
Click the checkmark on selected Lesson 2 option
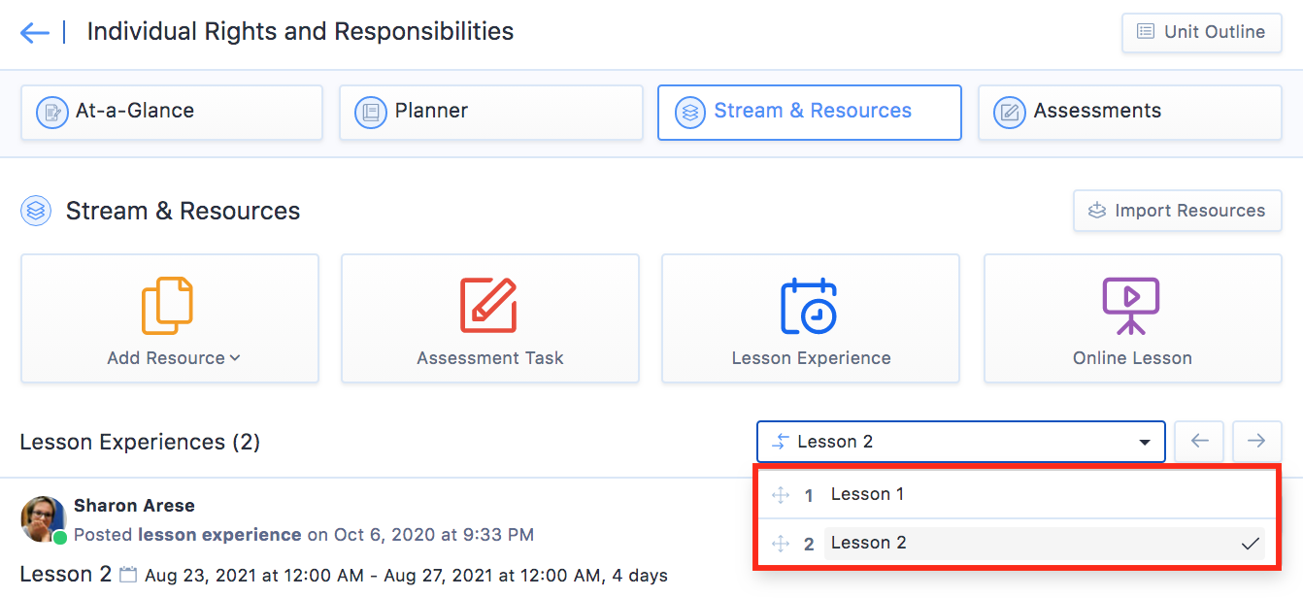pyautogui.click(x=1251, y=544)
